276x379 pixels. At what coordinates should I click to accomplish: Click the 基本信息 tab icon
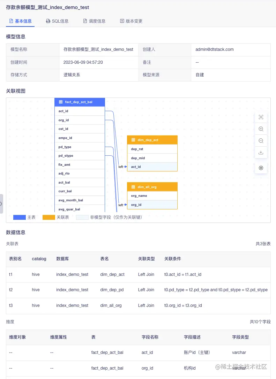tap(11, 21)
